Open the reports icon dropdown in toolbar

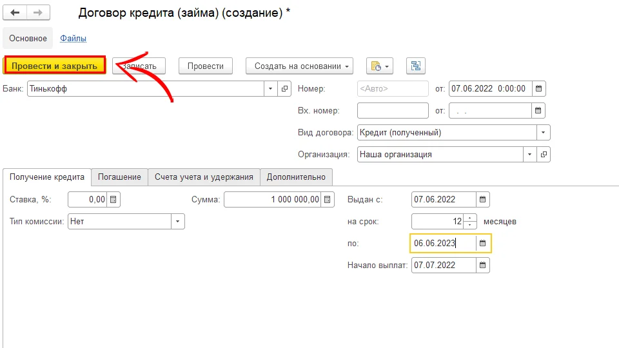point(379,66)
